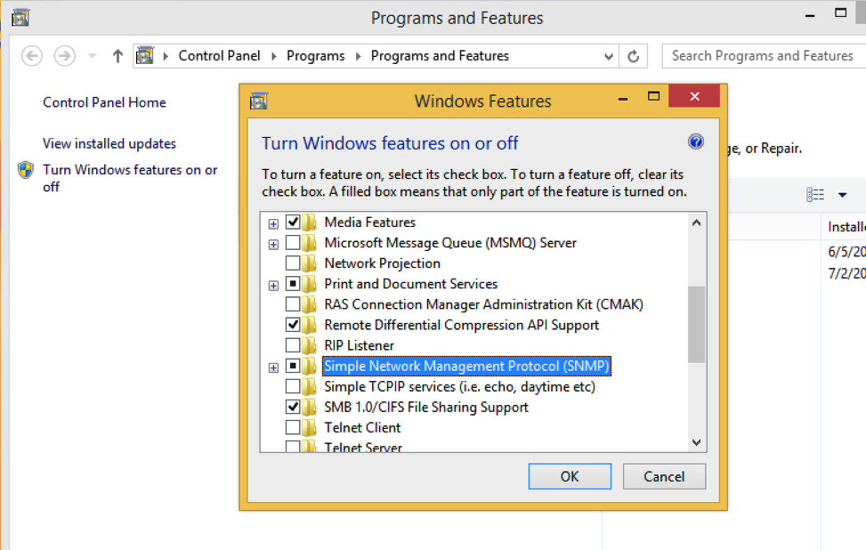The width and height of the screenshot is (866, 550).
Task: Select Telnet Client feature label
Action: click(362, 428)
